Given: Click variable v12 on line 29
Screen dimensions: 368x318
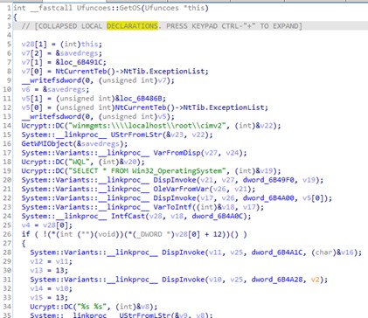Looking at the screenshot, I should coord(37,261).
